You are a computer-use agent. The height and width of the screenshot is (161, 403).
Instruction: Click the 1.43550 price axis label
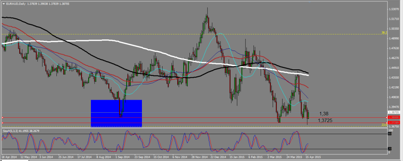pyautogui.click(x=394, y=77)
